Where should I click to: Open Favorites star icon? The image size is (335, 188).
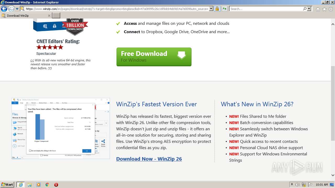point(324,9)
